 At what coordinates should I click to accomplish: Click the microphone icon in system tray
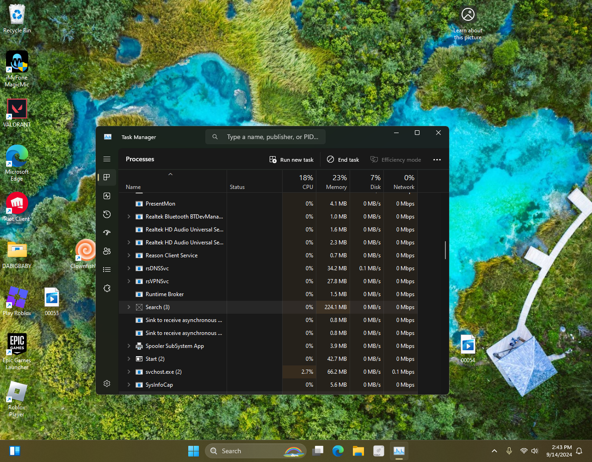[x=509, y=451]
